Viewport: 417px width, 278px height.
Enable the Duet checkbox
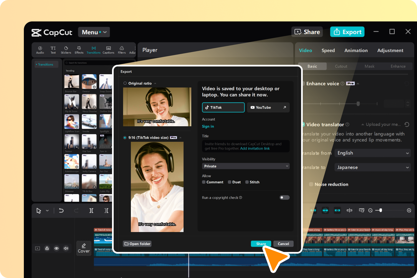click(x=230, y=182)
